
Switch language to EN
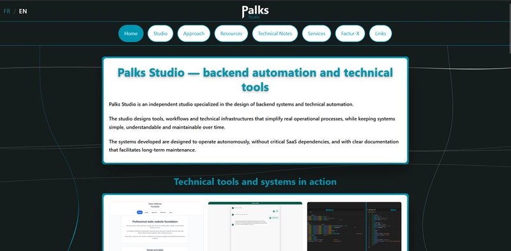(x=23, y=11)
